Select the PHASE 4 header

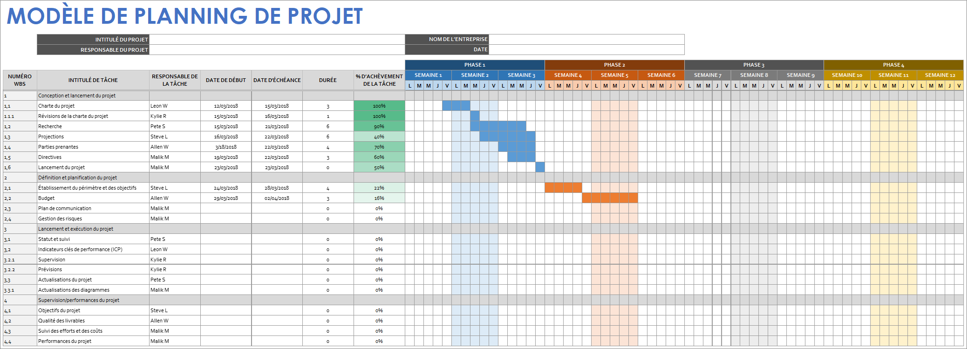[893, 65]
